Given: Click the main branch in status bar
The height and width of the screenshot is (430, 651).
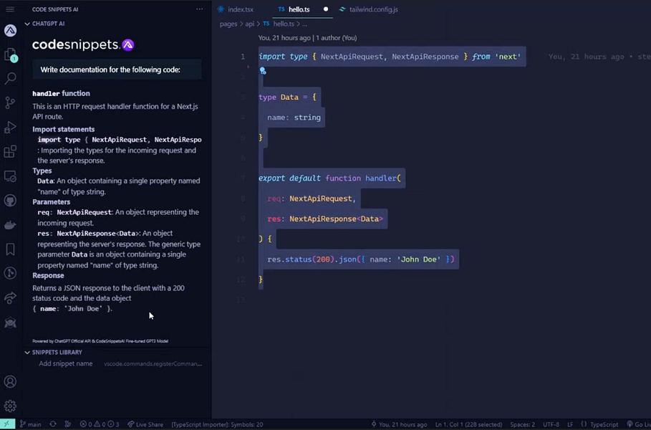Looking at the screenshot, I should coord(31,424).
